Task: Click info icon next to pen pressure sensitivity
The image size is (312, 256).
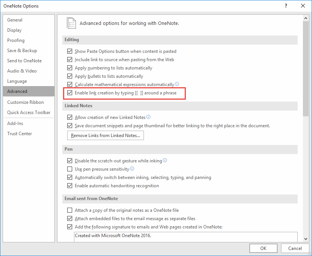Action: (x=132, y=168)
